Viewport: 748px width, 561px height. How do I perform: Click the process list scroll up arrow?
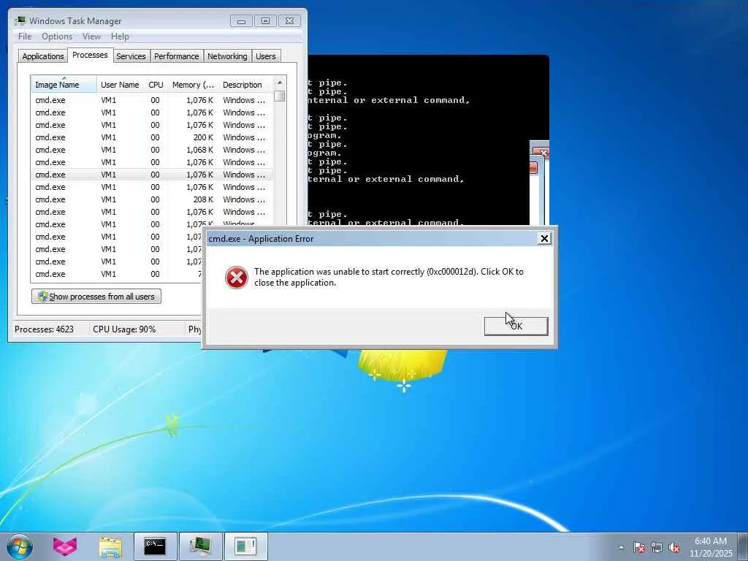280,83
